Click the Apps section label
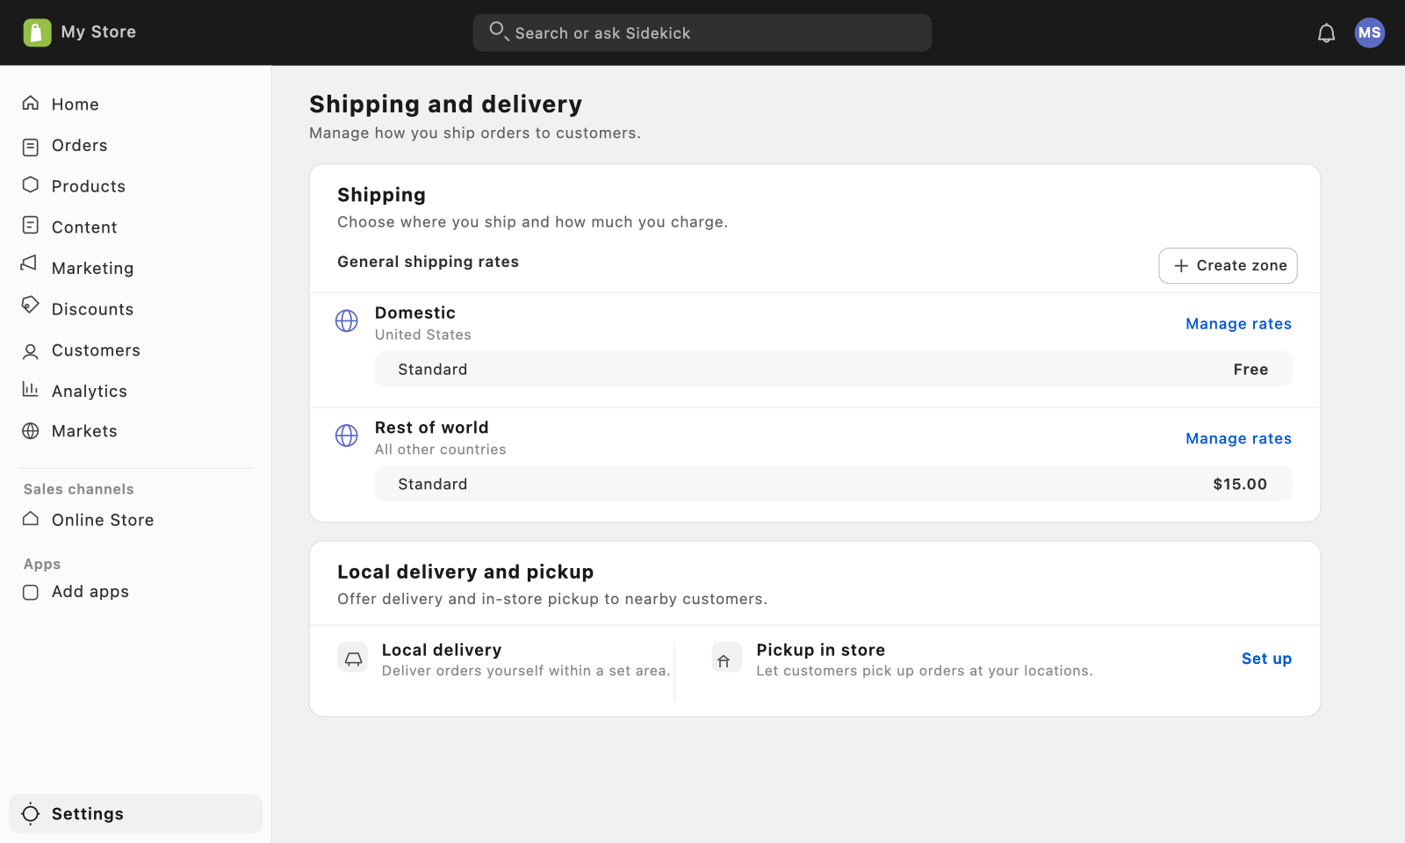 42,564
